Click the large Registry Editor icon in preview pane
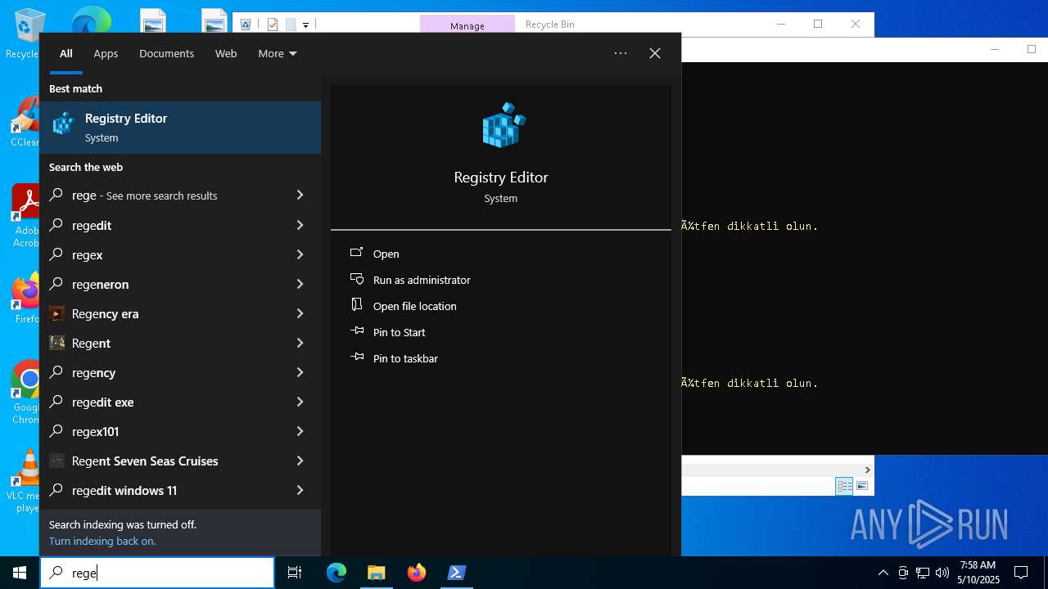The width and height of the screenshot is (1048, 589). tap(503, 125)
